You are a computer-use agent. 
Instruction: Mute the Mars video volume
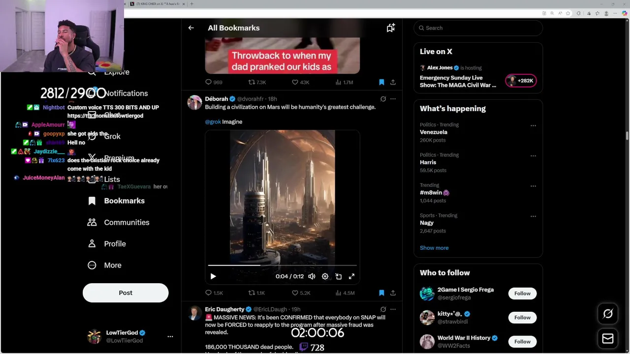(x=312, y=276)
